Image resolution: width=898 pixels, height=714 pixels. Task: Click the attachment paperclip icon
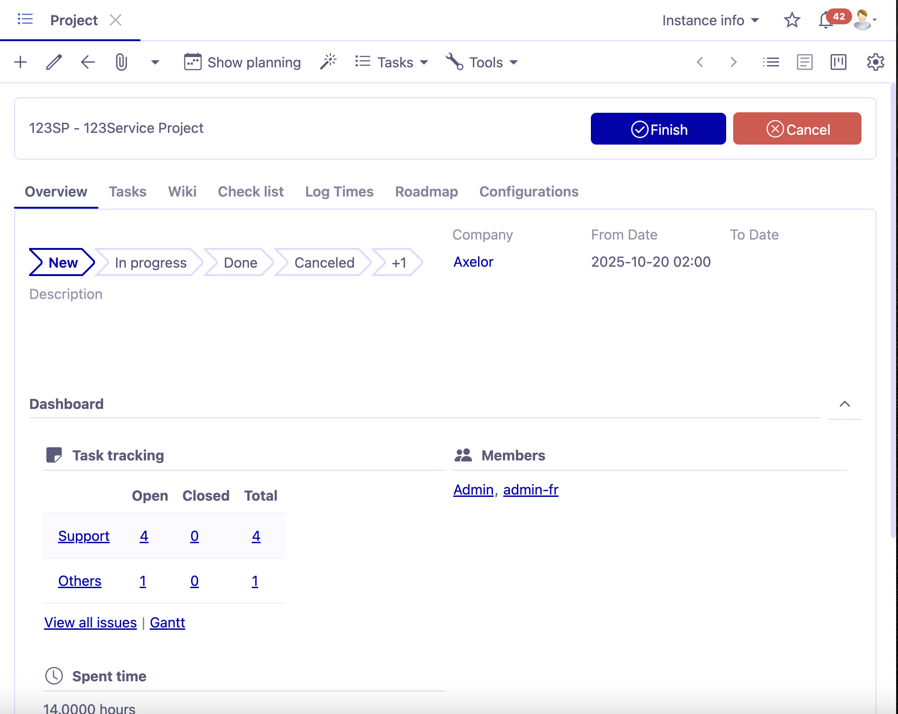click(121, 62)
